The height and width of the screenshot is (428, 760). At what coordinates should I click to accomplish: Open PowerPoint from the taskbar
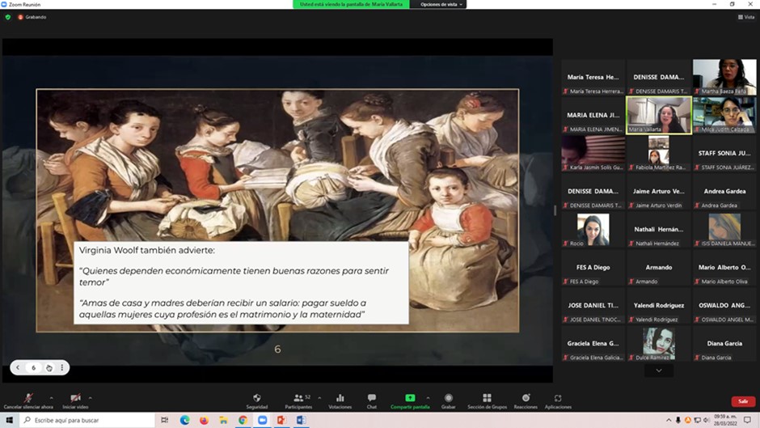point(281,420)
